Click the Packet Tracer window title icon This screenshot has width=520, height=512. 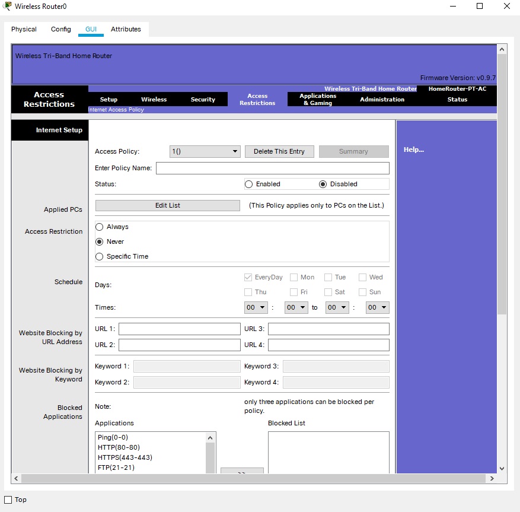7,7
